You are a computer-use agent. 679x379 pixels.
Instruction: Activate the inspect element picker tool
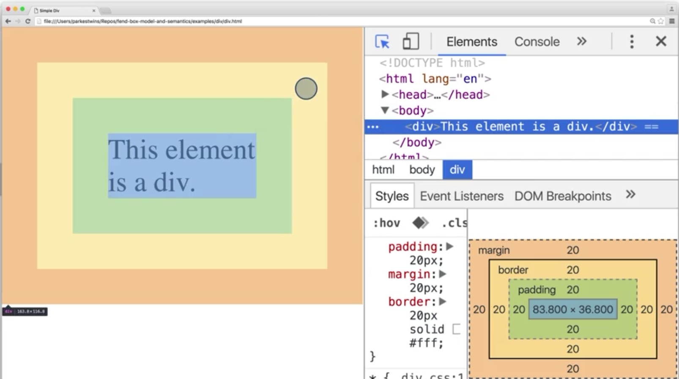tap(382, 41)
